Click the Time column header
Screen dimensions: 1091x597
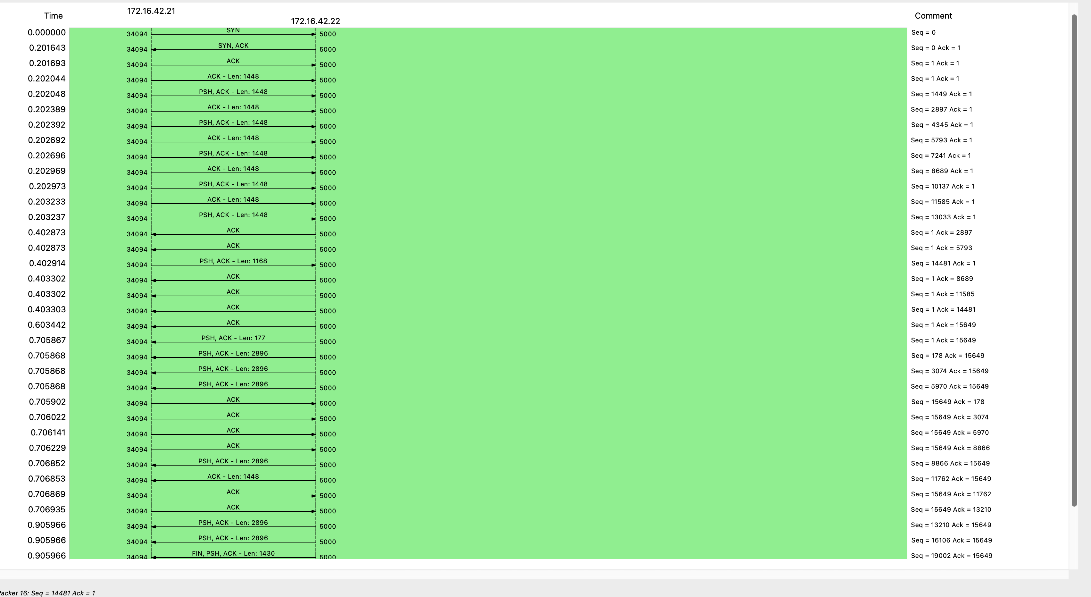pyautogui.click(x=53, y=16)
